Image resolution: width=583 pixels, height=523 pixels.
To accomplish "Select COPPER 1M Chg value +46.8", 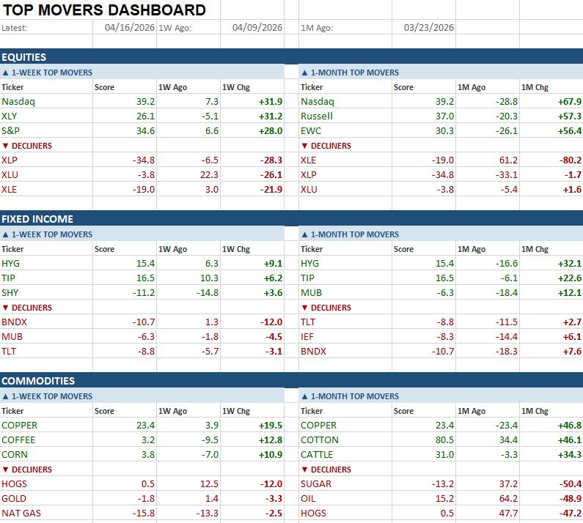I will [x=551, y=426].
